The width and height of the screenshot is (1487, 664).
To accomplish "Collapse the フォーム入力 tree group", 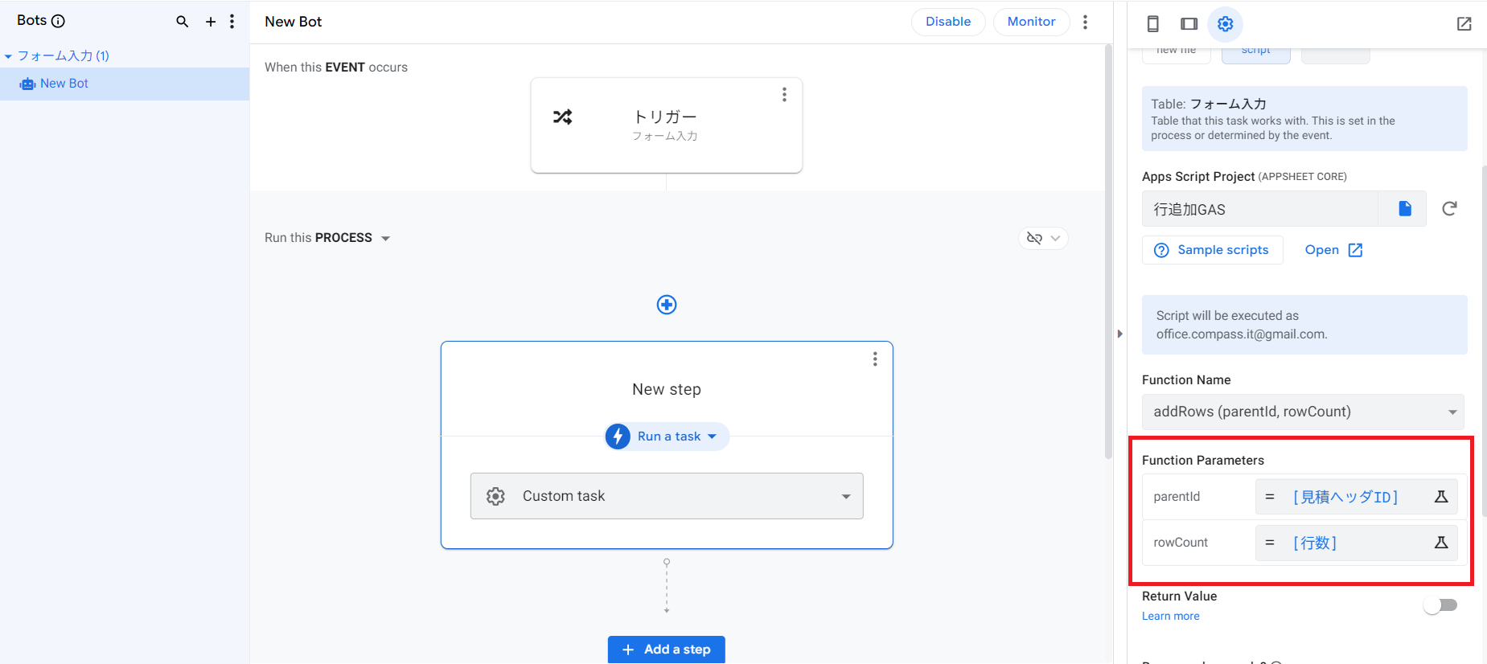I will tap(9, 56).
